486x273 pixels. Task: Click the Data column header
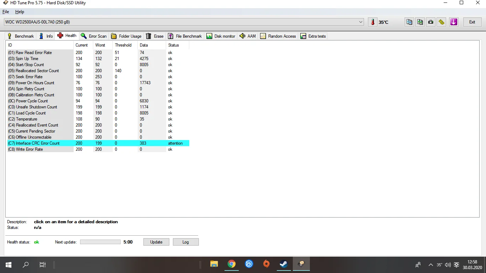point(152,45)
